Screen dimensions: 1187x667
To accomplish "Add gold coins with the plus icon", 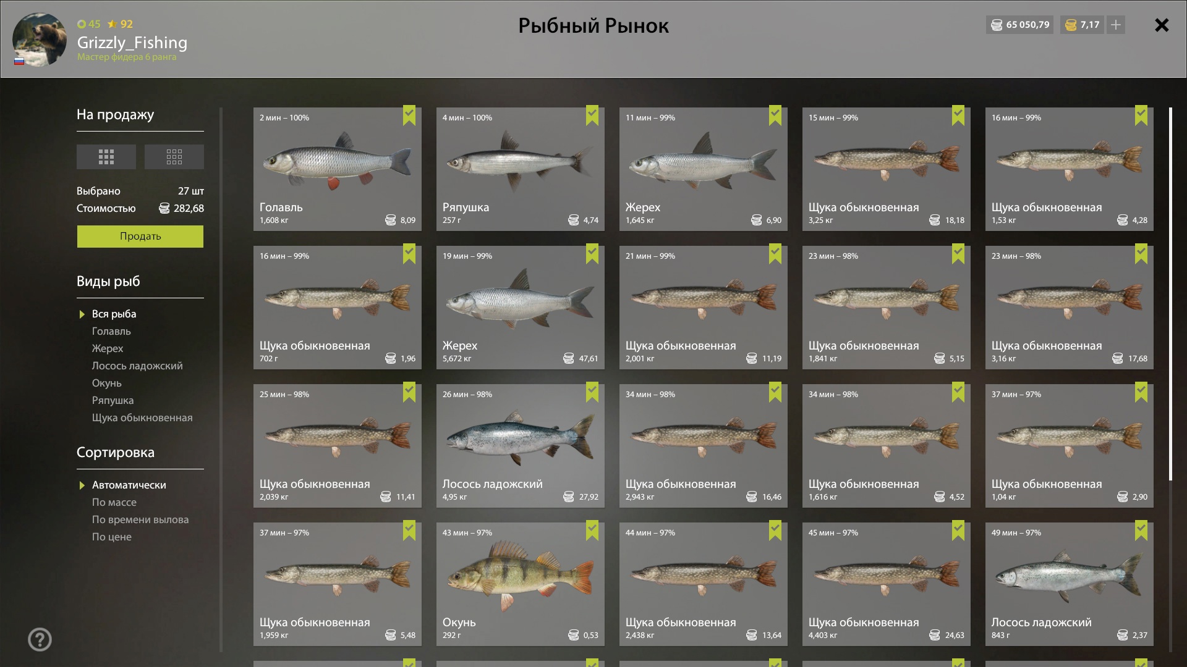I will pos(1116,25).
